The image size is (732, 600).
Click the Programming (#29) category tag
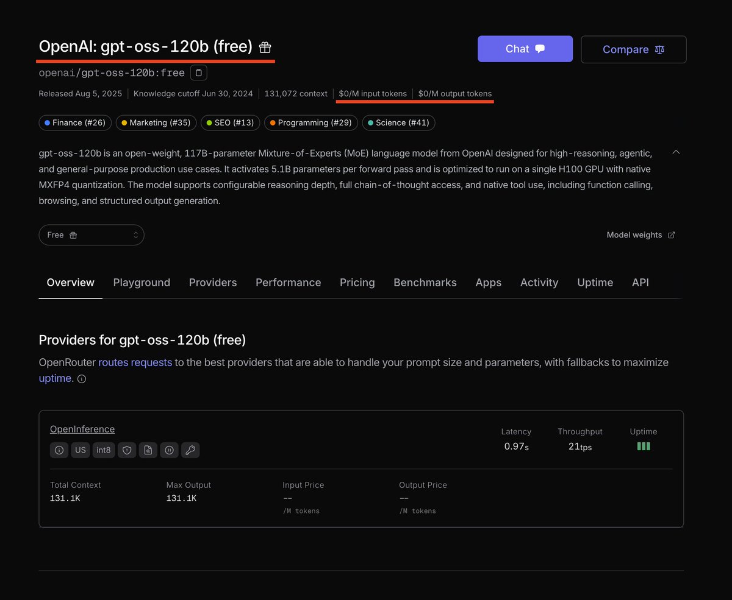coord(311,123)
